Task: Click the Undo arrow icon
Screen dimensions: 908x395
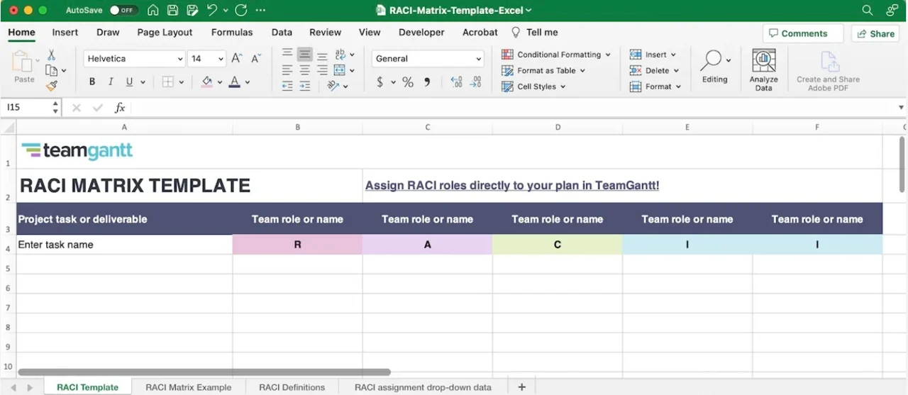Action: click(212, 11)
